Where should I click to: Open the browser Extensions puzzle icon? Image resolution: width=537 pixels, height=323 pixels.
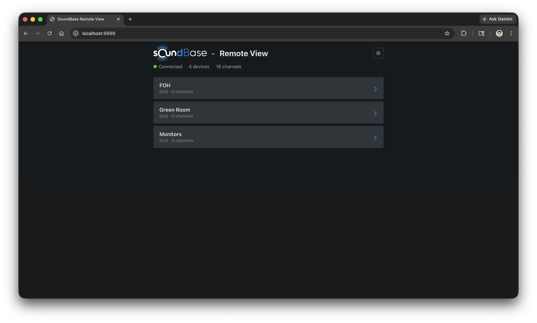pos(464,33)
